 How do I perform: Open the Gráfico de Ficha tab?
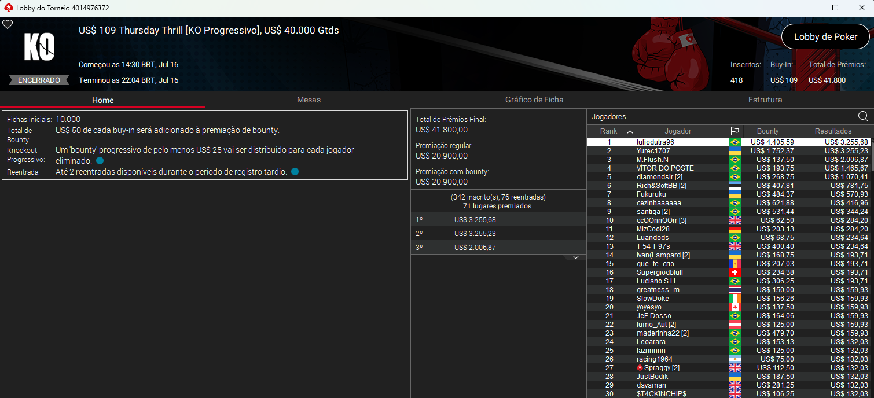tap(534, 99)
